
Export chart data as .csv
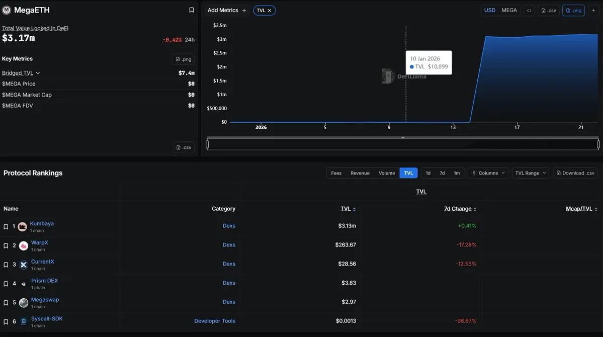point(549,11)
